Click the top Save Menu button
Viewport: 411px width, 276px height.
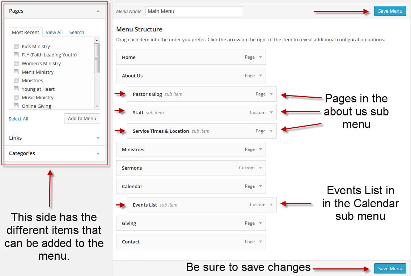(390, 11)
